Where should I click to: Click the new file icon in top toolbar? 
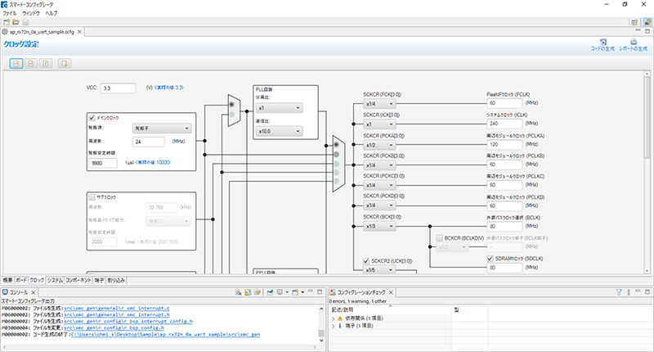tap(7, 22)
